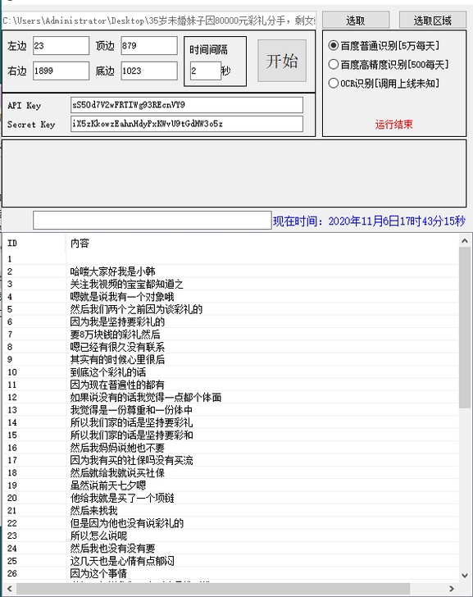The width and height of the screenshot is (473, 597).
Task: Click the video file path field
Action: (x=159, y=21)
